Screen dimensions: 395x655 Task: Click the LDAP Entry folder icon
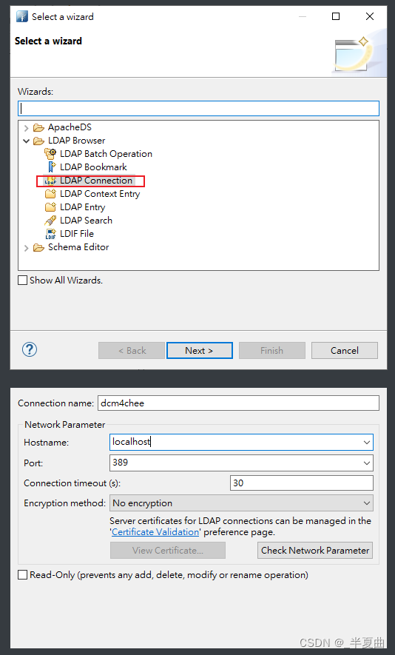click(x=50, y=207)
